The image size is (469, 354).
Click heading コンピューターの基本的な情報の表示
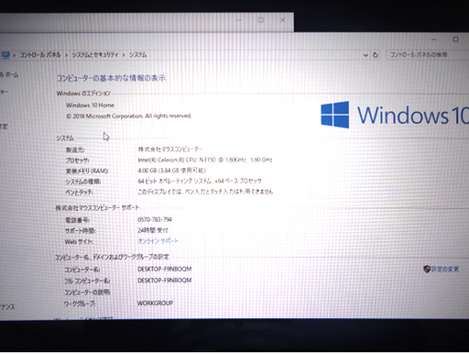(x=111, y=78)
